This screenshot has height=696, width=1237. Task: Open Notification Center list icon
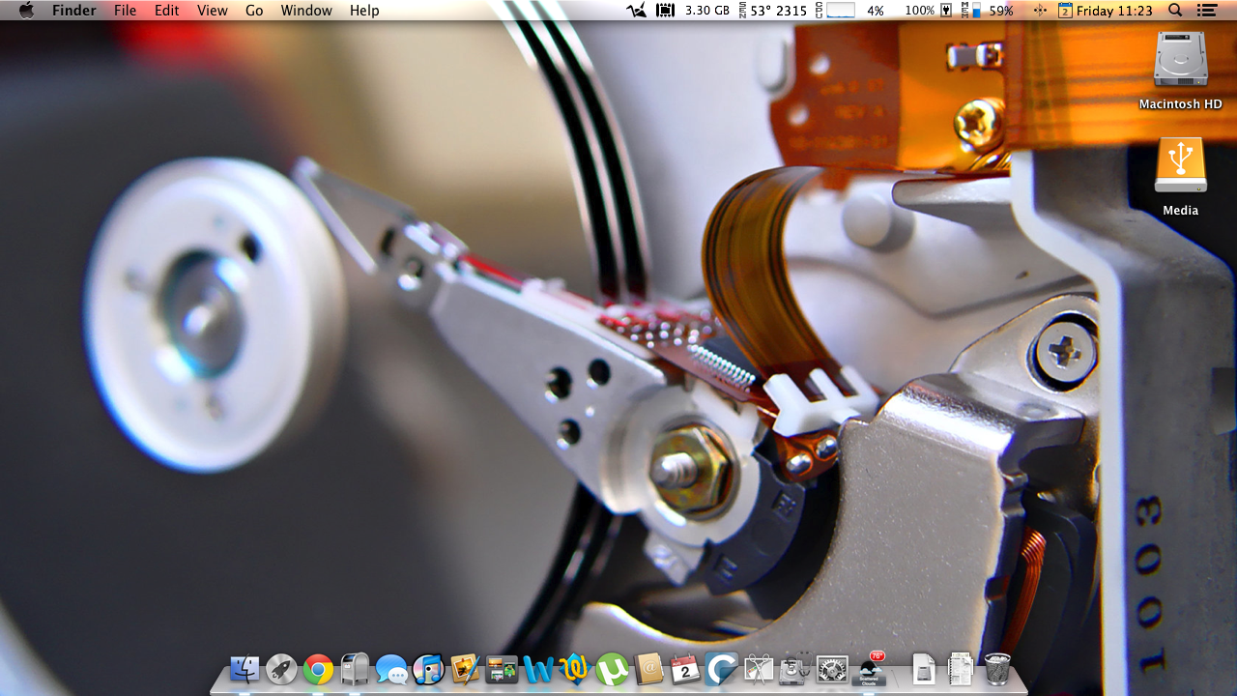pos(1206,11)
